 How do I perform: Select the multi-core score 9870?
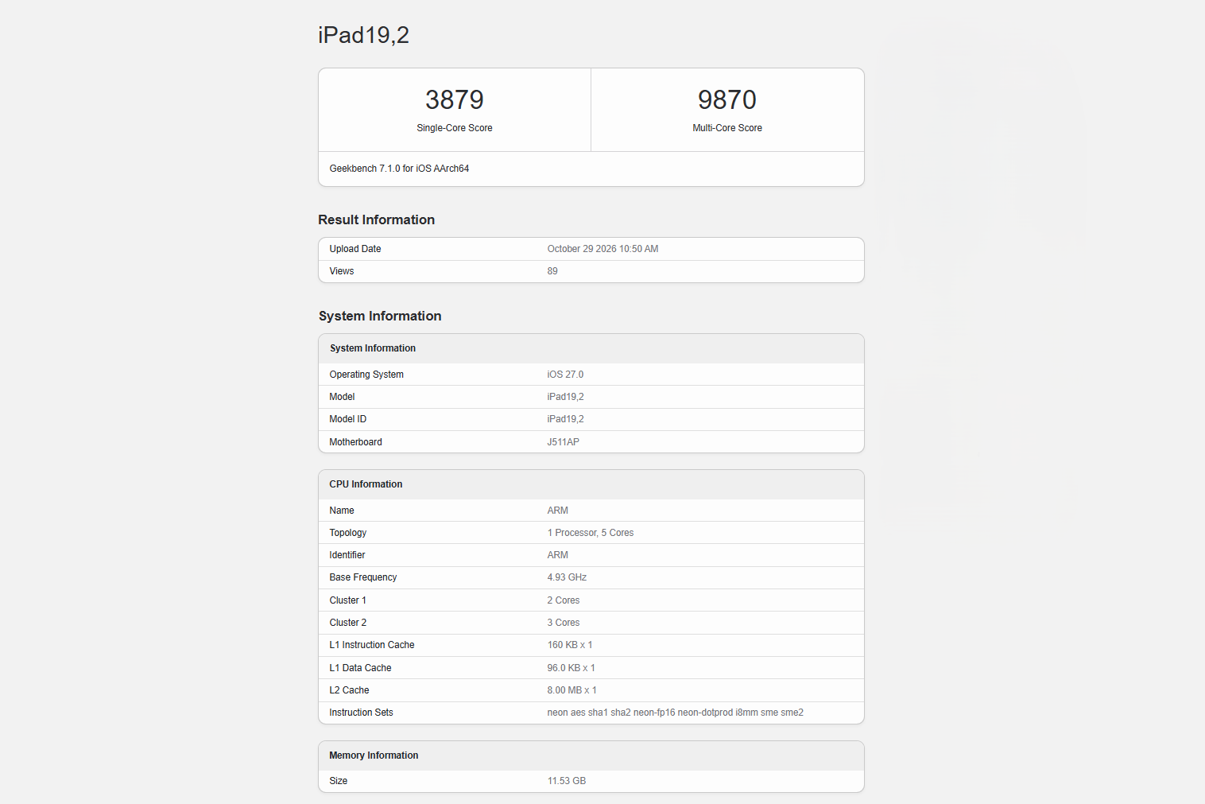[x=727, y=99]
